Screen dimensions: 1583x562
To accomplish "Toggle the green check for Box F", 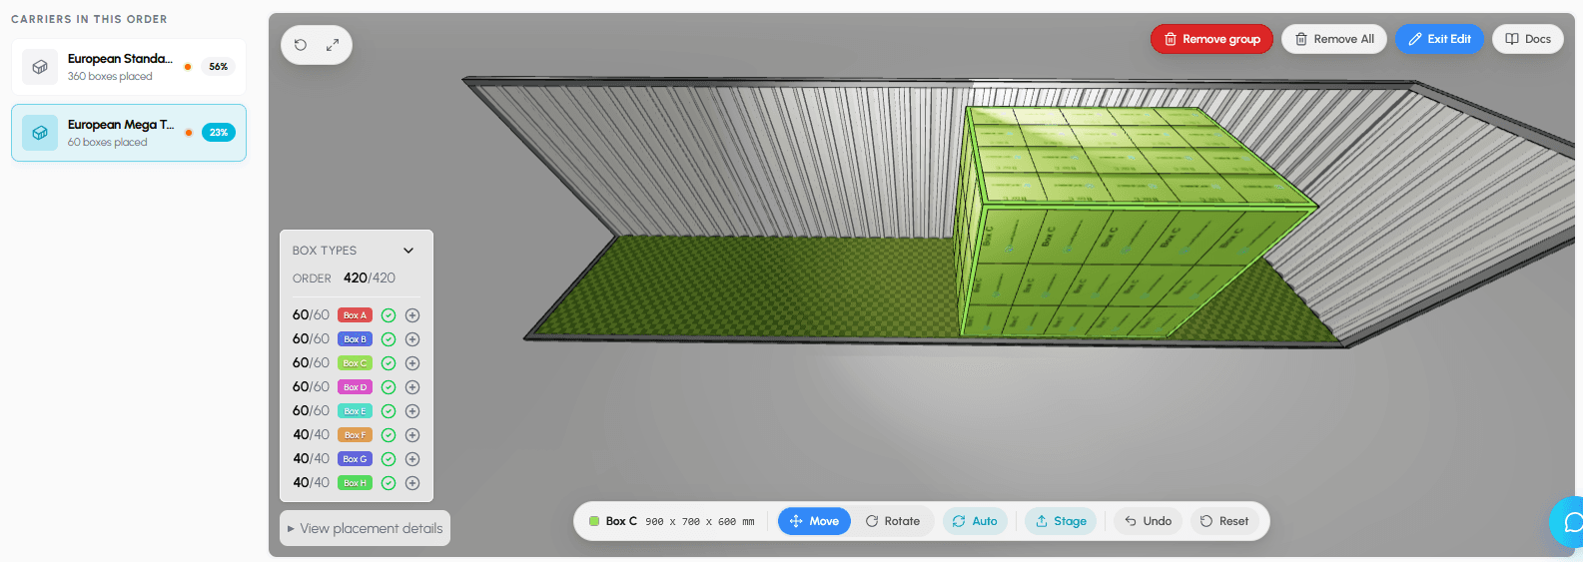I will (x=389, y=435).
